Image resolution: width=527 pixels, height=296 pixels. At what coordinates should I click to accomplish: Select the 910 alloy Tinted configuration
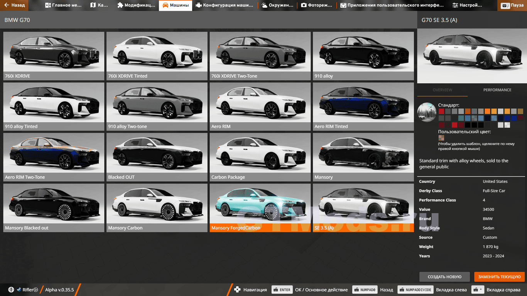click(54, 106)
